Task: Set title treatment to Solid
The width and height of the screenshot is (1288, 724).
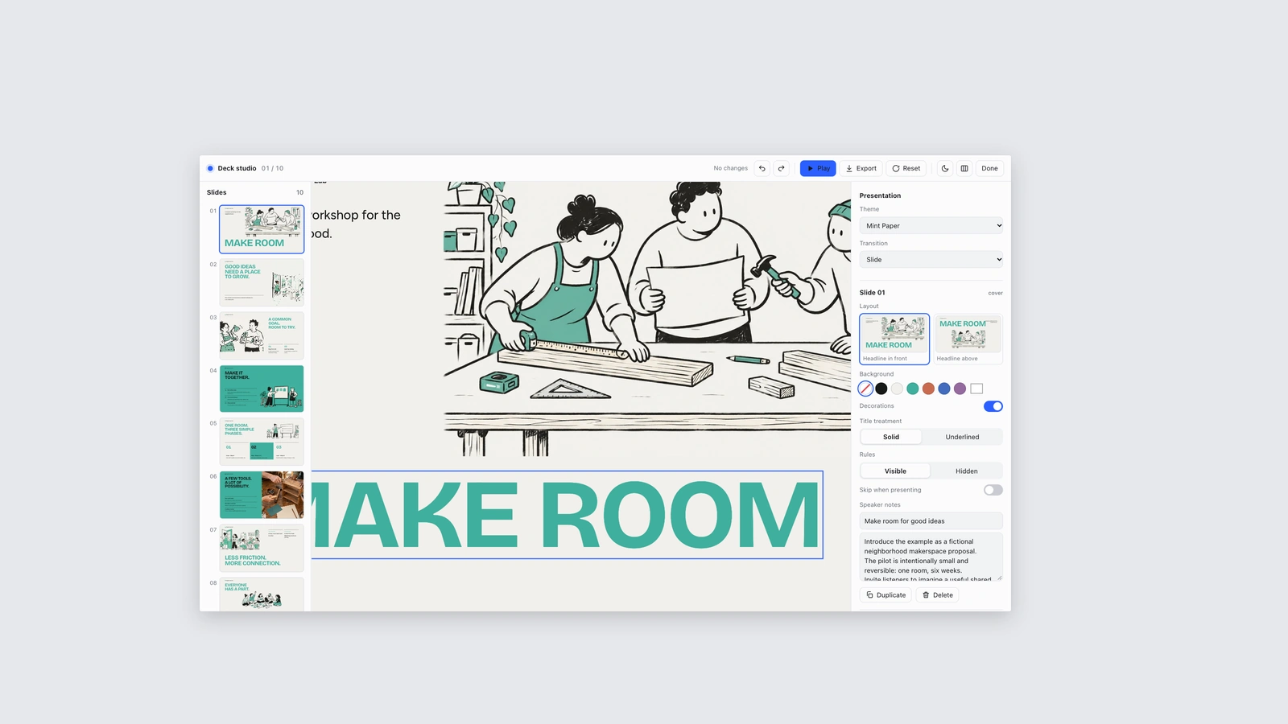Action: point(891,437)
